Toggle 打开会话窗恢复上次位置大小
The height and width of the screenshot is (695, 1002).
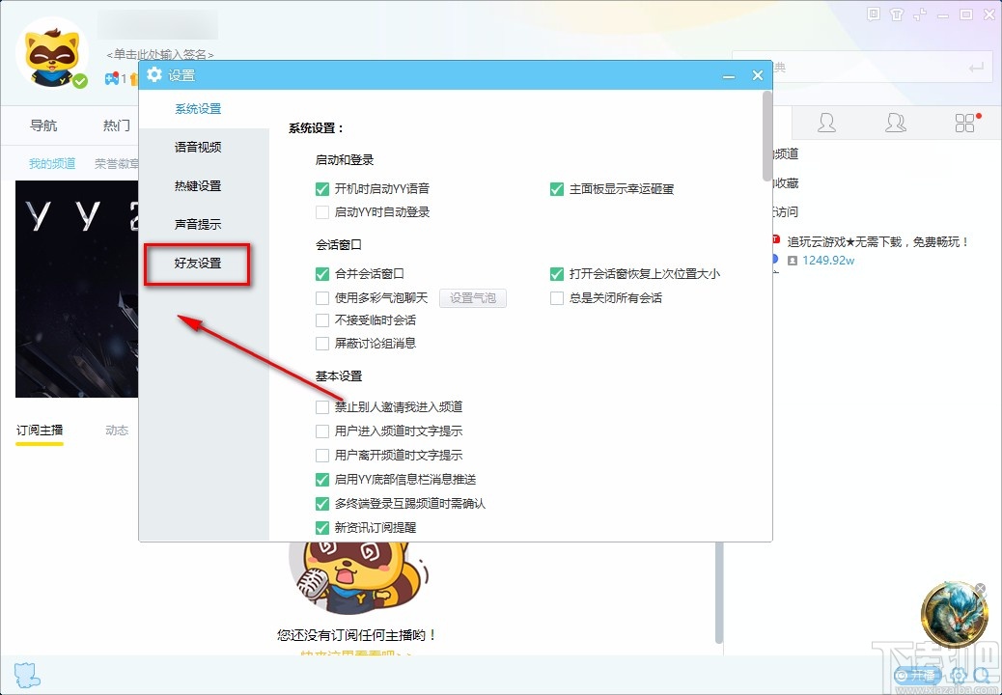pyautogui.click(x=557, y=274)
